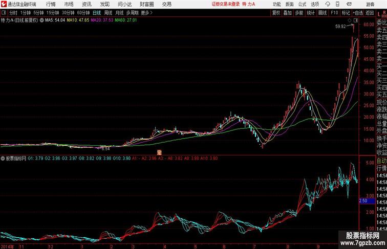Click the MA20: 37.53 label

click(102, 20)
